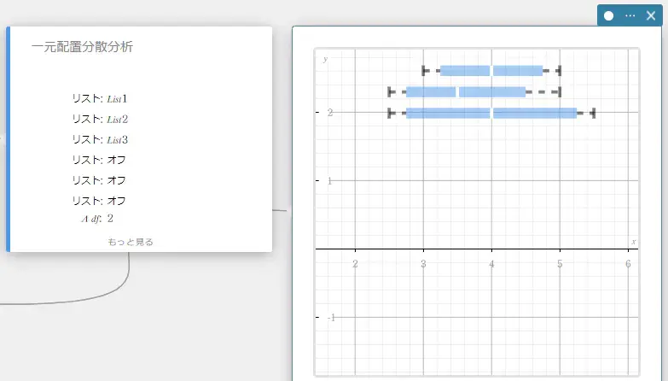Click the white circle icon in graph toolbar
Viewport: 668px width, 381px height.
[609, 15]
